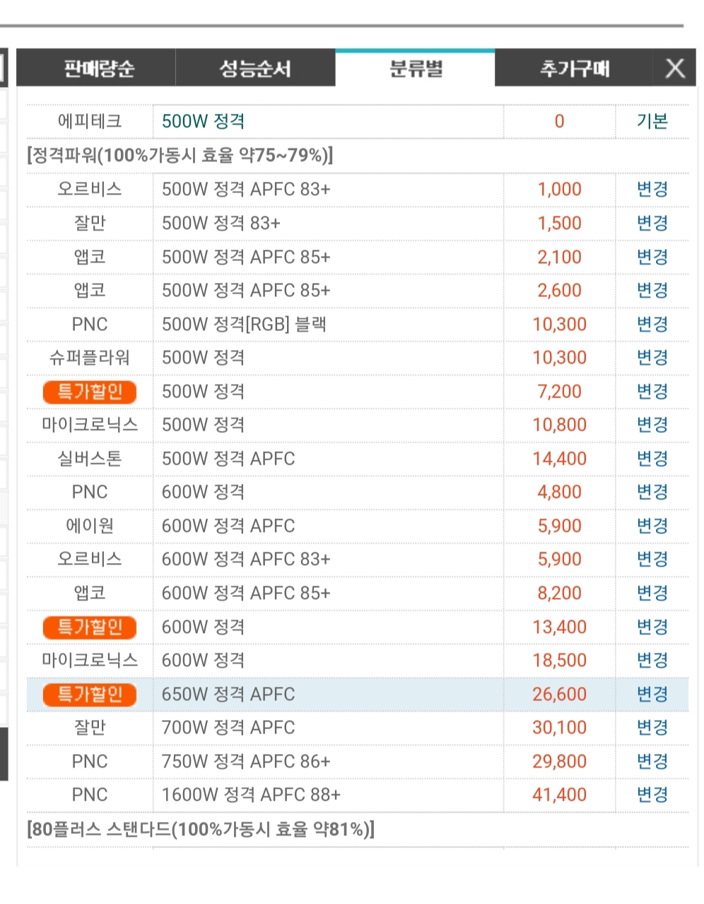Select 에피테크 500W 정격 product name
The width and height of the screenshot is (704, 904).
click(203, 122)
